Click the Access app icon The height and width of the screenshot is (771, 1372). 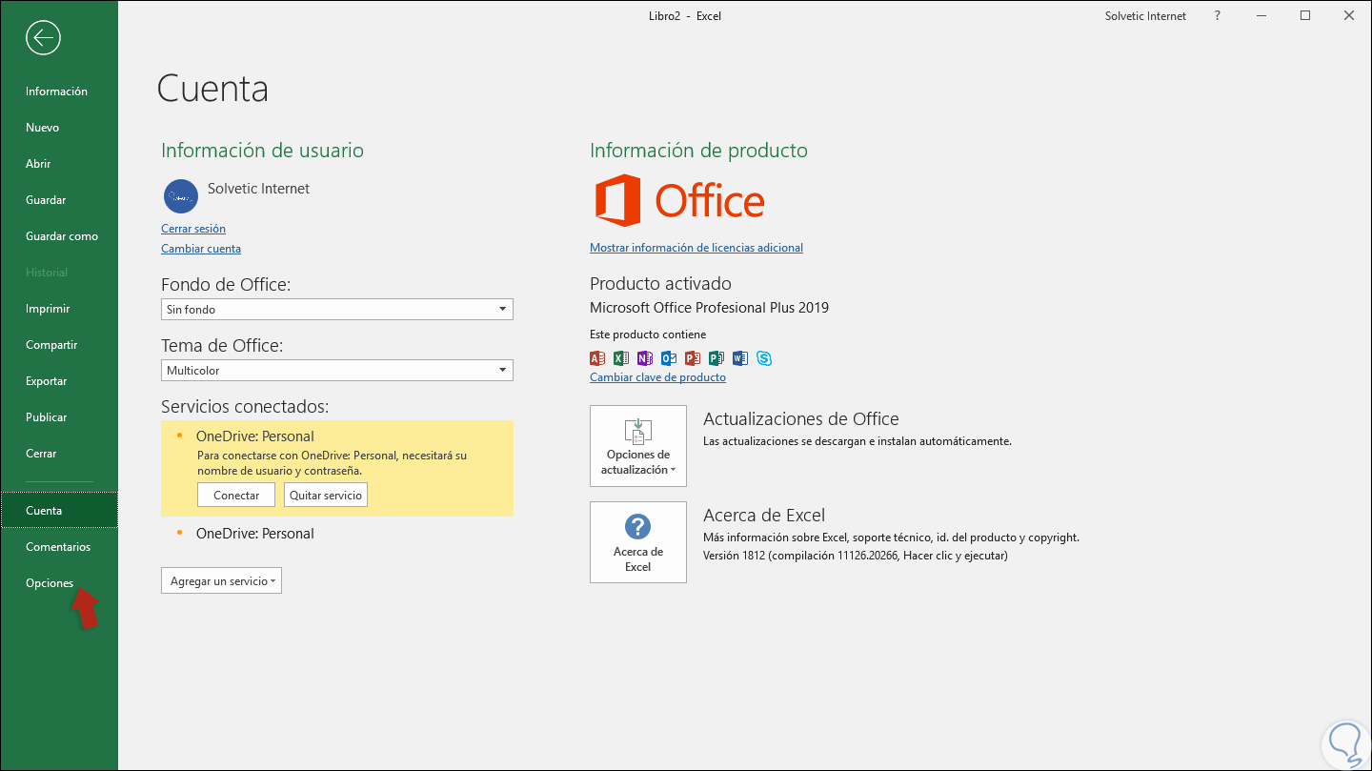(x=597, y=358)
